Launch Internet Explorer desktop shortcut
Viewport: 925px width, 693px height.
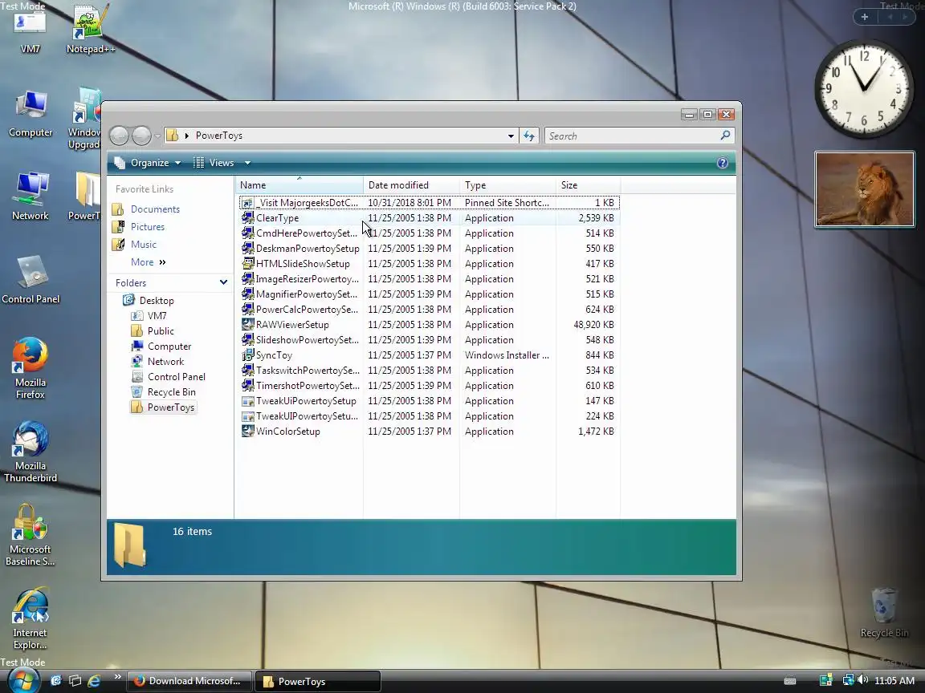tap(30, 618)
